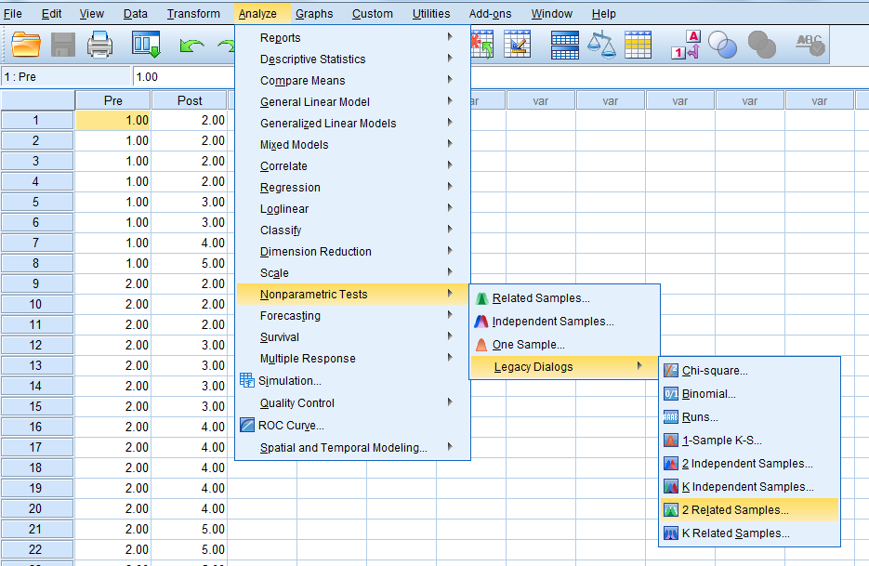Expand the Descriptive Statistics submenu
869x566 pixels.
coord(312,59)
